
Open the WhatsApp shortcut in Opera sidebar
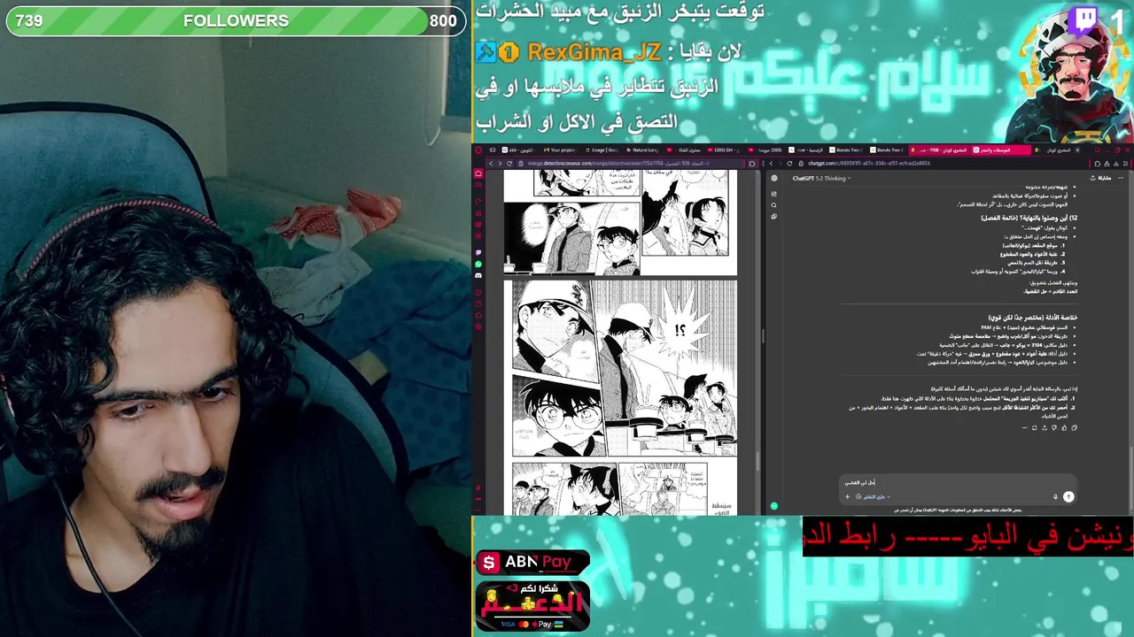[478, 264]
